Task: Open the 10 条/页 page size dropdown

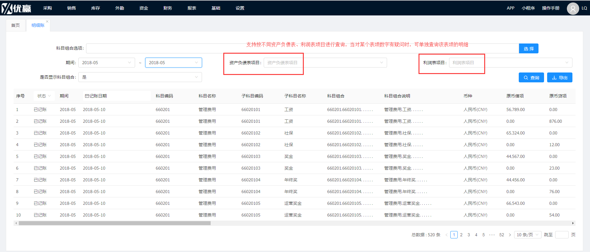Action: 528,235
